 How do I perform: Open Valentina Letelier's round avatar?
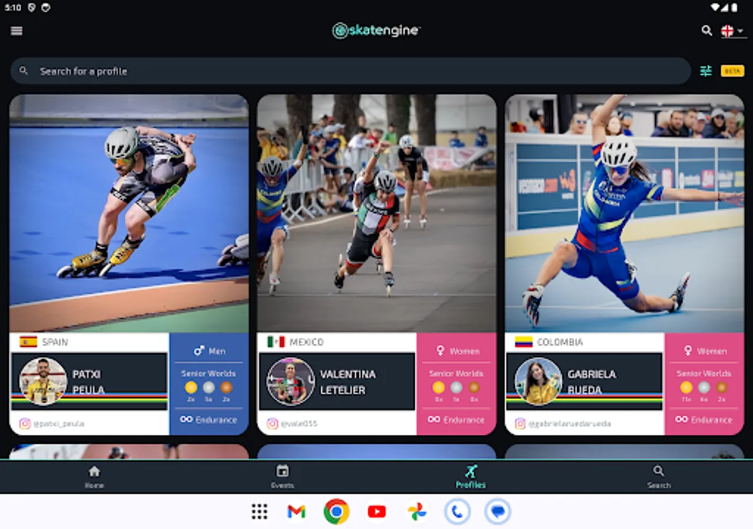[291, 381]
